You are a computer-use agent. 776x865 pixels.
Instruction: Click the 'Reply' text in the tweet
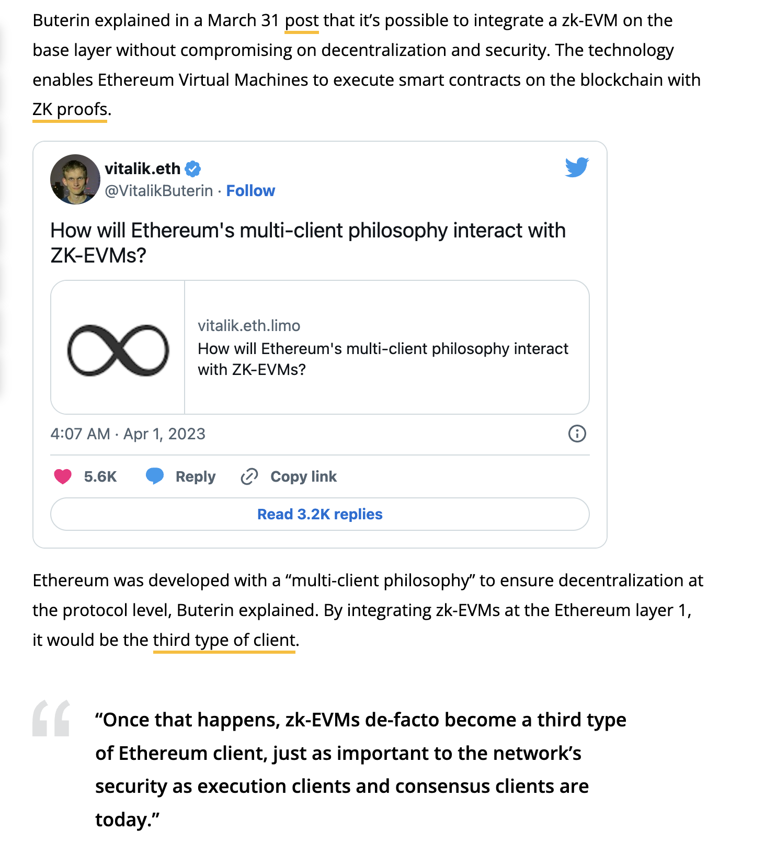[196, 476]
